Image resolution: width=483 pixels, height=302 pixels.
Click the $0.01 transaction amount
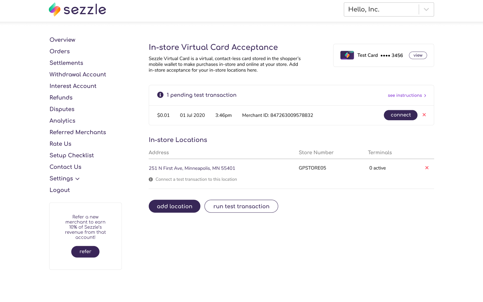[163, 115]
